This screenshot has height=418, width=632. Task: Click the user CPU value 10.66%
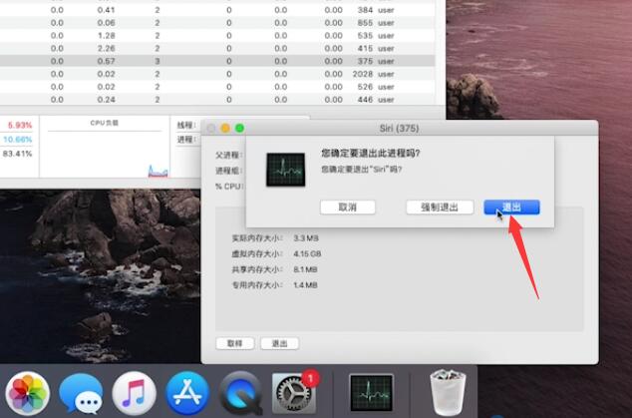click(x=17, y=140)
